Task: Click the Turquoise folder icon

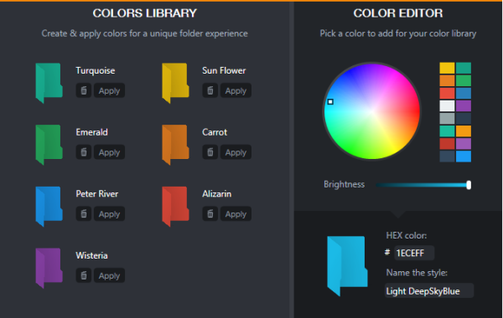Action: click(49, 83)
